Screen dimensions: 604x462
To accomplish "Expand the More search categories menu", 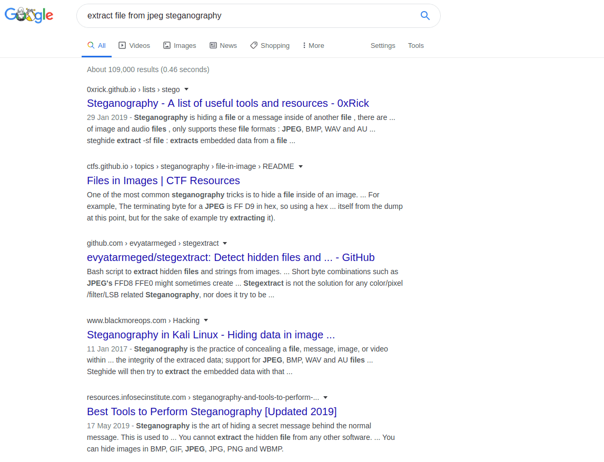I will tap(313, 46).
